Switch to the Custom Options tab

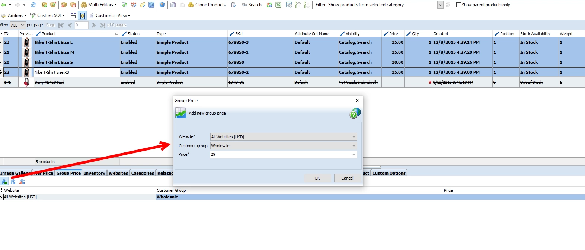tap(389, 173)
